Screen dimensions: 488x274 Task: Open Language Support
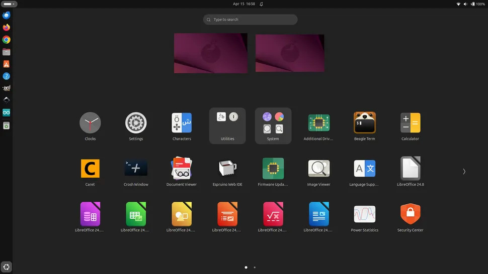click(364, 169)
